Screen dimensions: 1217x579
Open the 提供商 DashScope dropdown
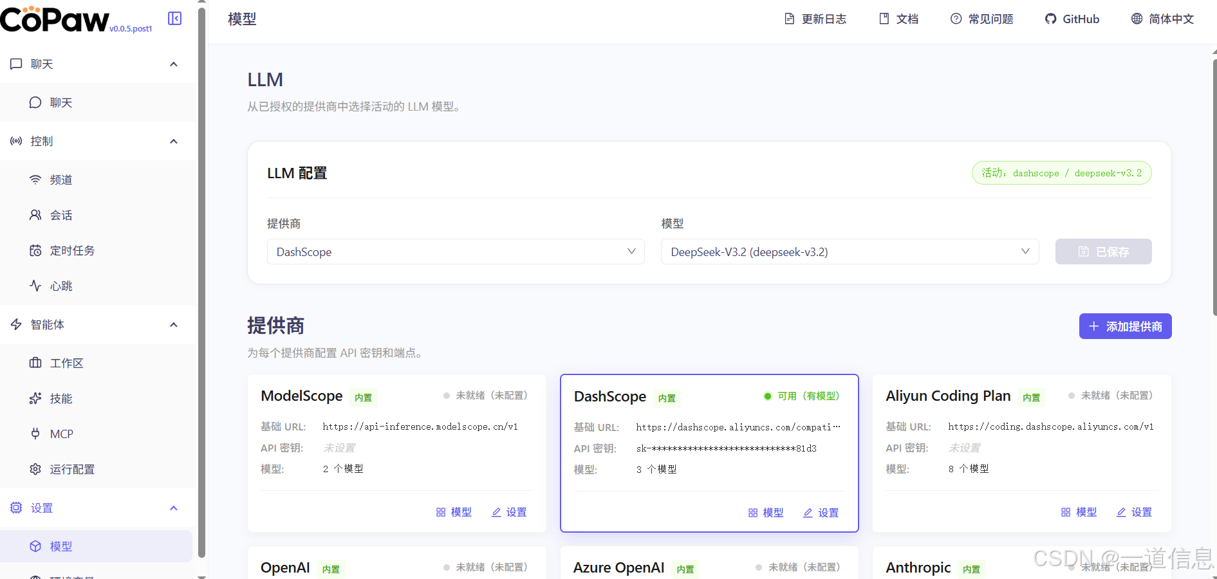[x=456, y=252]
